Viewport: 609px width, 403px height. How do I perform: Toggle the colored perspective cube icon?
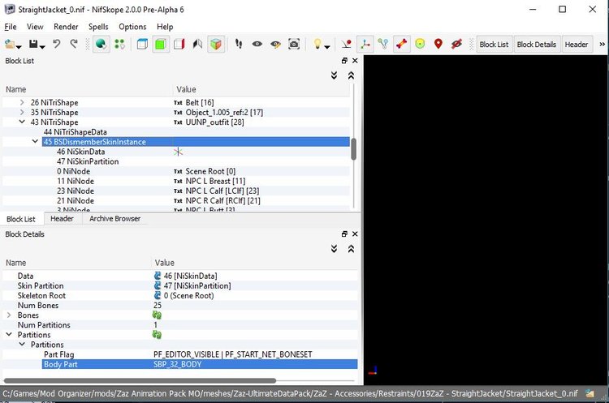[x=216, y=45]
